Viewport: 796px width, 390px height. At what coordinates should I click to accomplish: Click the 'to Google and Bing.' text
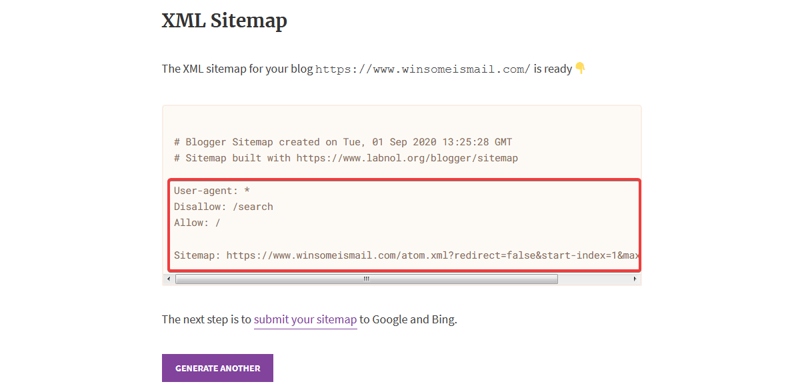(x=408, y=319)
